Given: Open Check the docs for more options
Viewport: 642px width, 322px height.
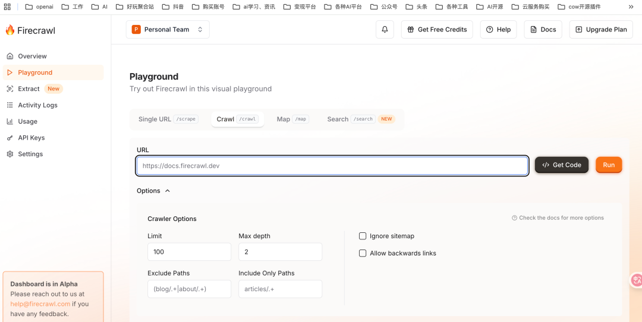Looking at the screenshot, I should 558,217.
